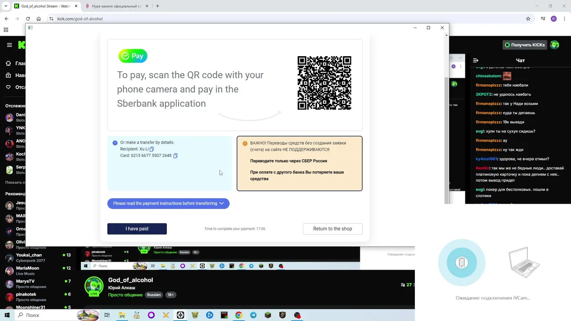Expand the payment instructions dropdown
The width and height of the screenshot is (571, 321).
168,203
